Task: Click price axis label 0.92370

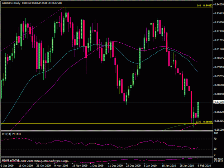Action: pyautogui.click(x=219, y=31)
